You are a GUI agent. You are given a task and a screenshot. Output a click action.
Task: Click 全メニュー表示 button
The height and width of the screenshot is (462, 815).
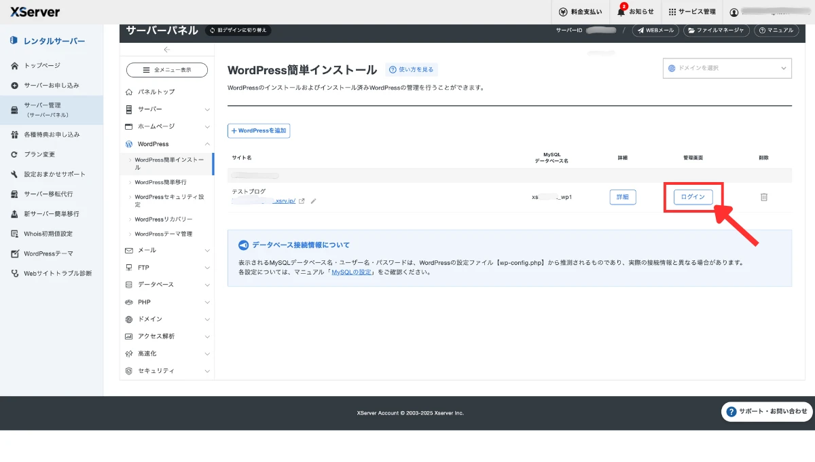coord(167,70)
